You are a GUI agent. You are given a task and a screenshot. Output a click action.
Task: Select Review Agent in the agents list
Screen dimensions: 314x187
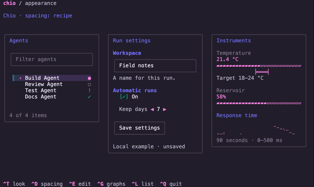(x=52, y=84)
